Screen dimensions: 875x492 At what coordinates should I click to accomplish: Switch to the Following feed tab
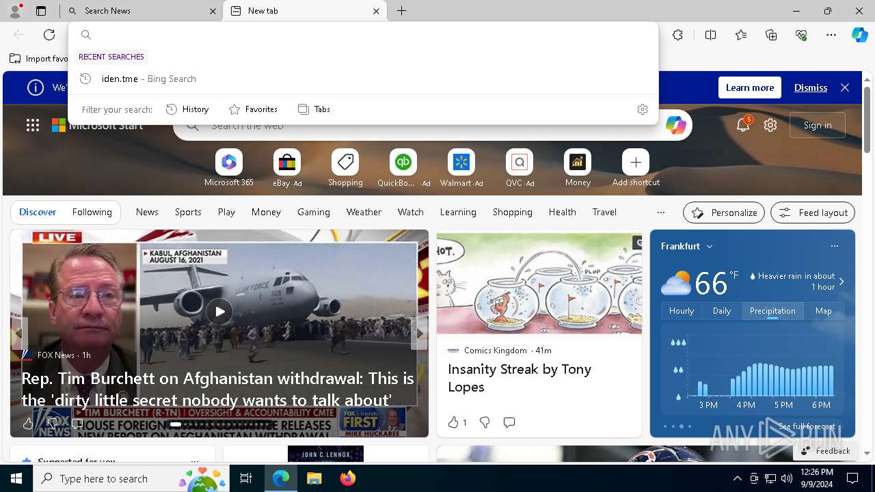click(x=92, y=213)
